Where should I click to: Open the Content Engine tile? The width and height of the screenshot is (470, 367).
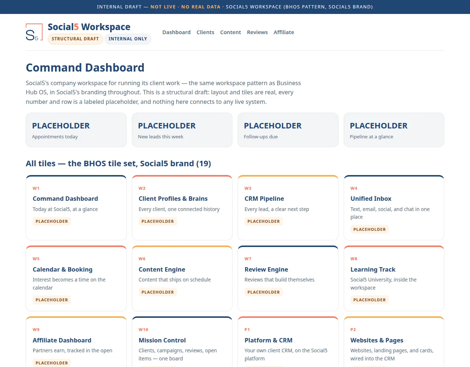coord(182,279)
